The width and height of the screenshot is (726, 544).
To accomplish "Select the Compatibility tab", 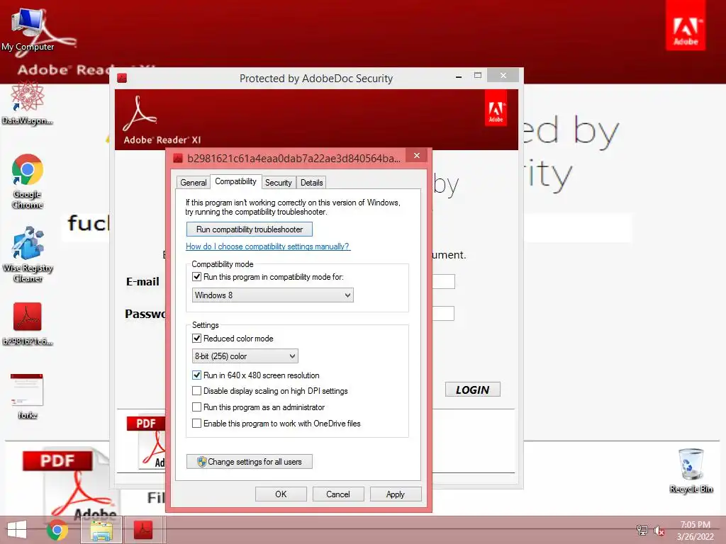I will (x=235, y=181).
